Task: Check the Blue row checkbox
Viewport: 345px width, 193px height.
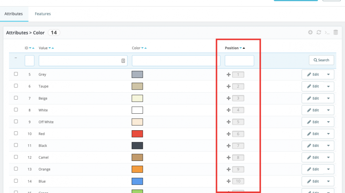Action: coord(16,181)
